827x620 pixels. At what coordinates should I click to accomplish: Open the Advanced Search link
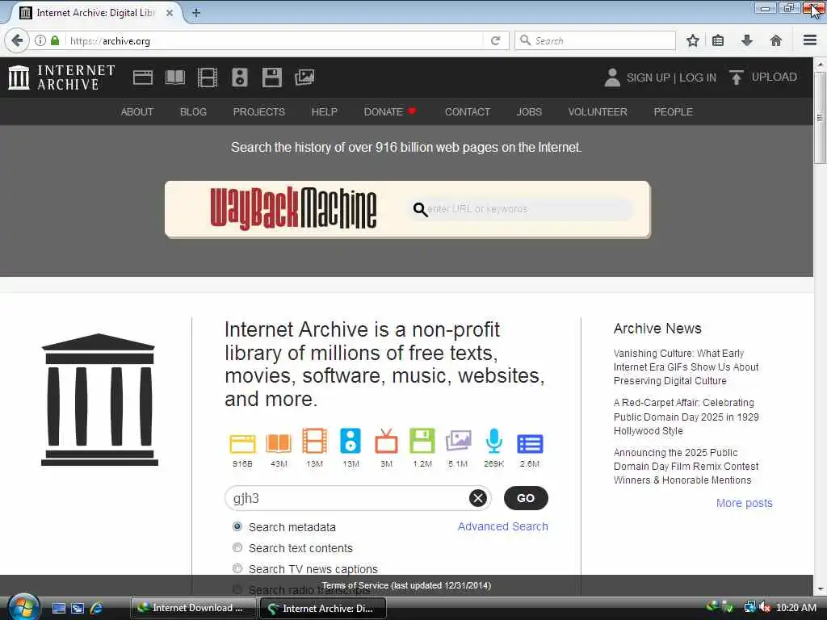click(502, 526)
